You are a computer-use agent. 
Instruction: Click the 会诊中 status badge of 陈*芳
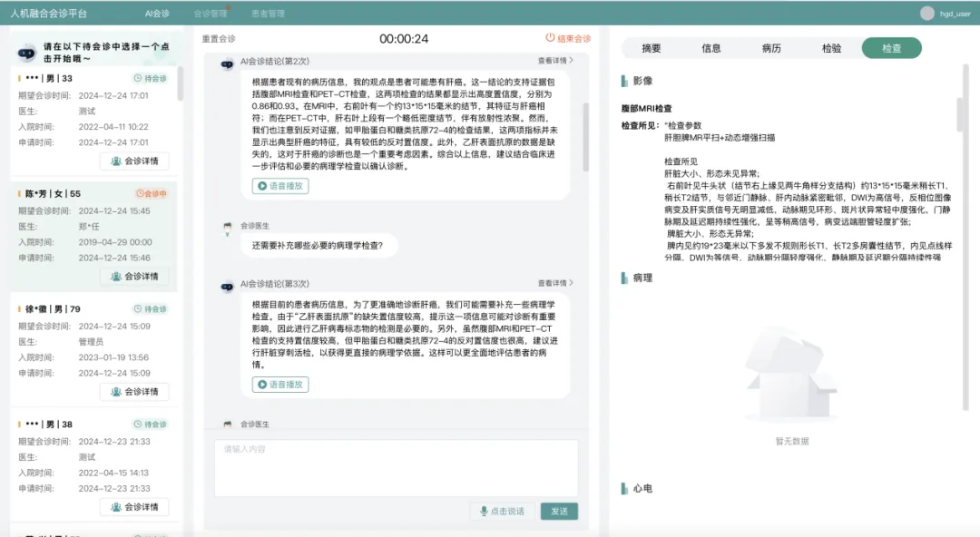(x=151, y=194)
